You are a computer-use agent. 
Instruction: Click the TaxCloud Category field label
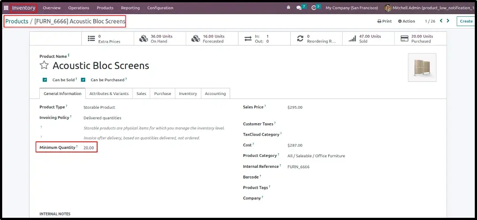click(x=261, y=134)
